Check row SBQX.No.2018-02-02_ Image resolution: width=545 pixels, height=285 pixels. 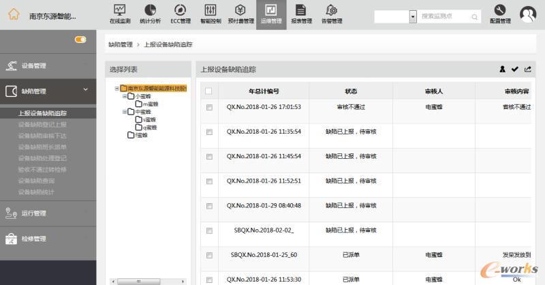(x=209, y=230)
